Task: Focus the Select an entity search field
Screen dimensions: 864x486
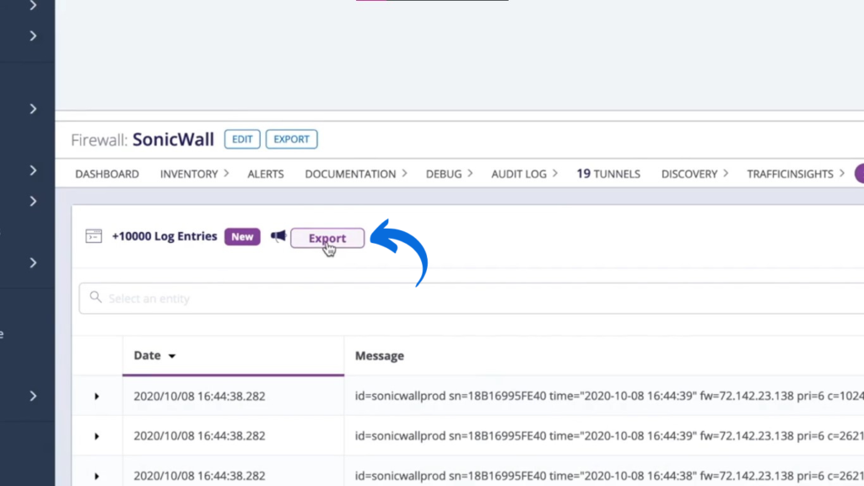Action: [x=471, y=298]
